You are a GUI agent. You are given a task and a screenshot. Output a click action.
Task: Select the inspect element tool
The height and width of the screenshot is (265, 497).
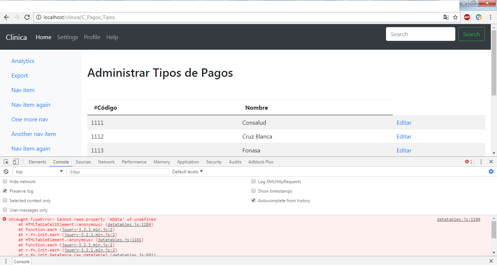(x=5, y=161)
